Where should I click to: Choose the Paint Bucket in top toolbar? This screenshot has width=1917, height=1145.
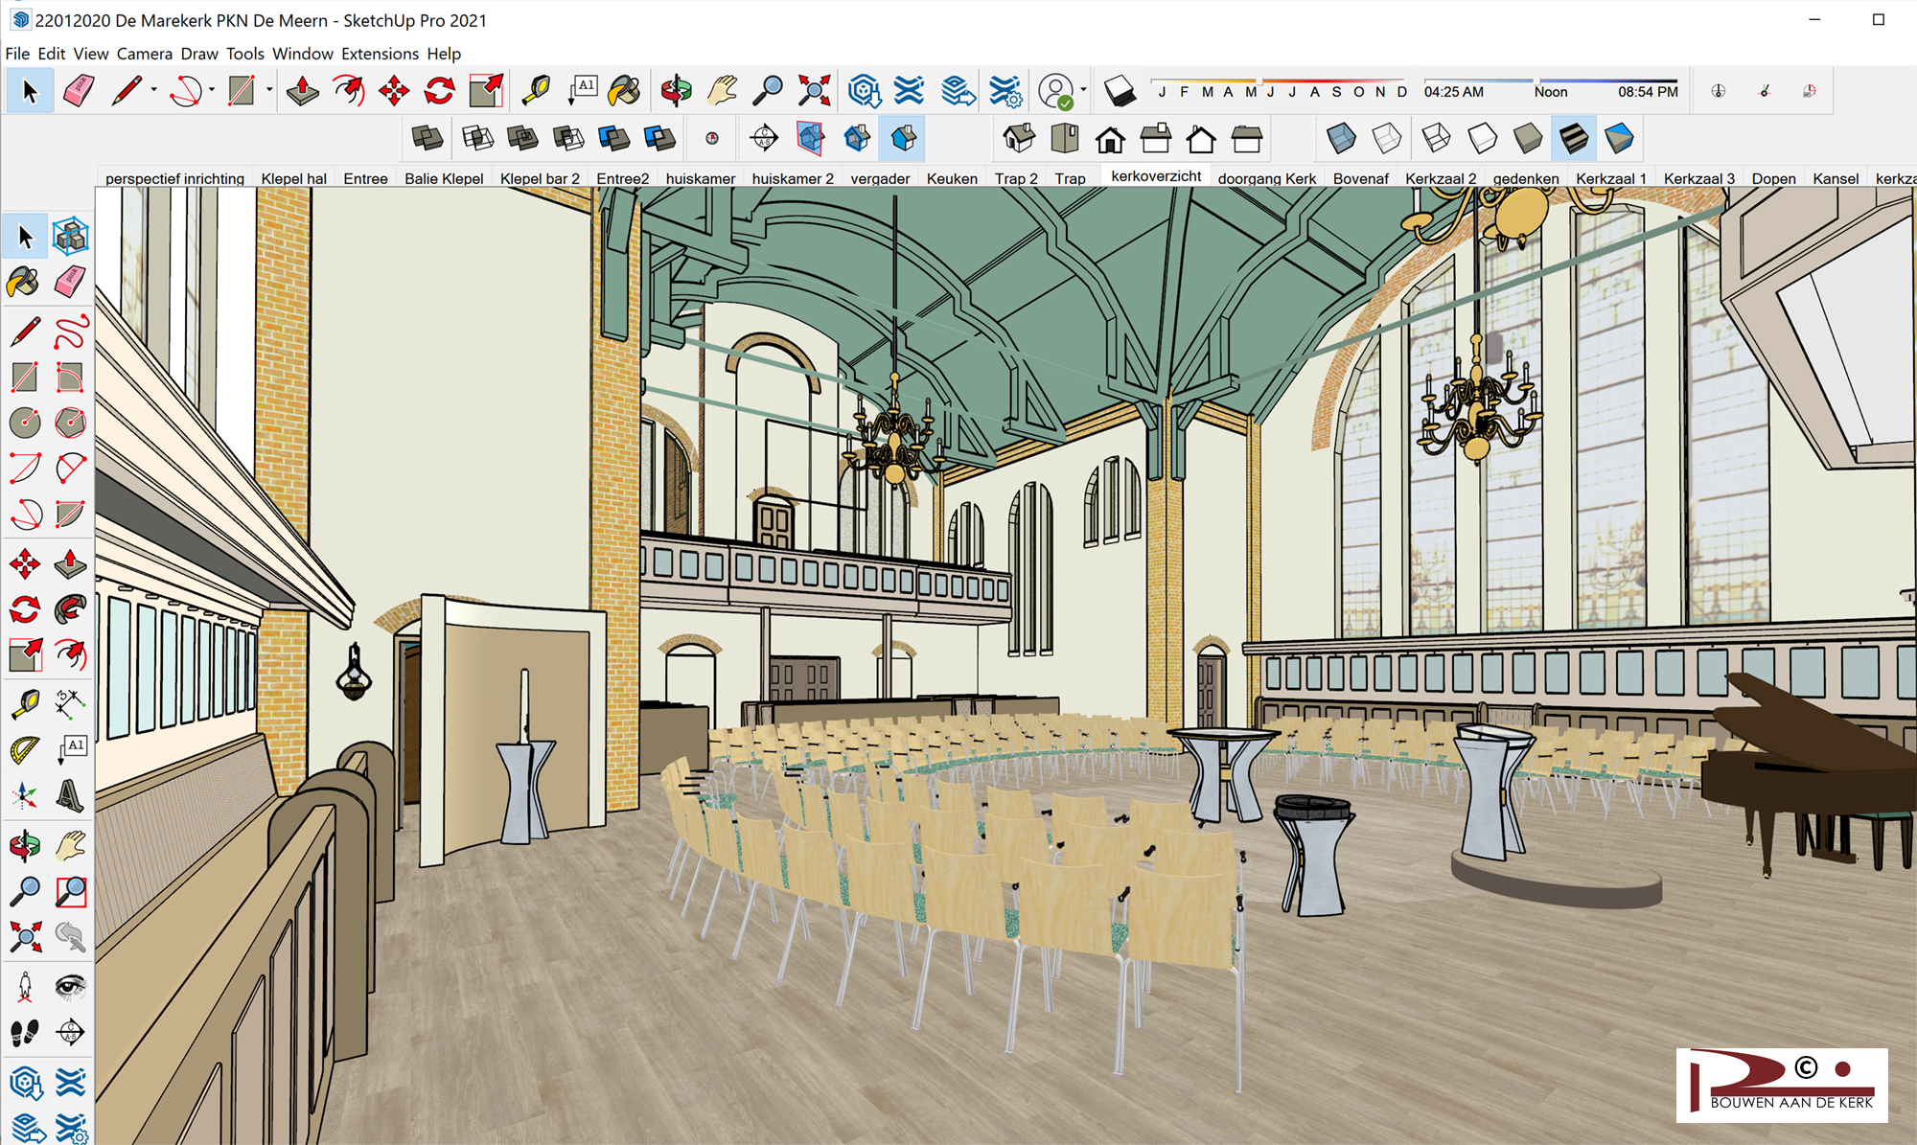coord(625,91)
